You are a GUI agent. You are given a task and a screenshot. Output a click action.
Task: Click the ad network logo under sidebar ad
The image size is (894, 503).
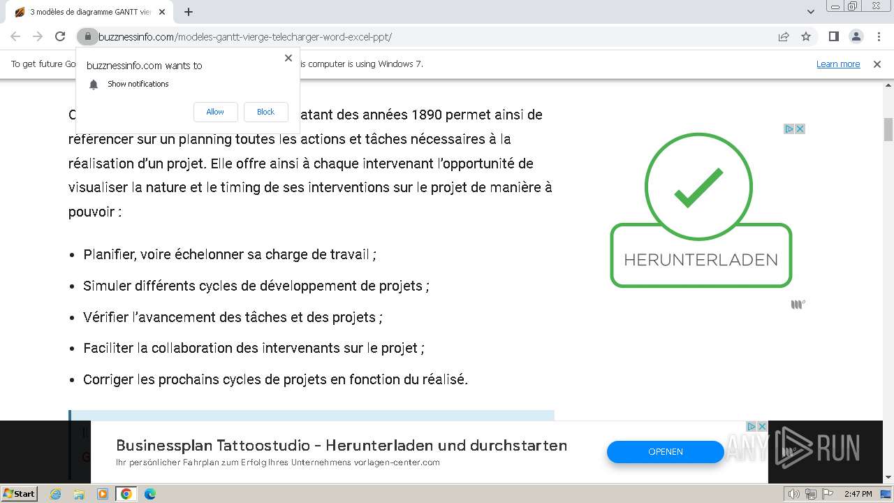coord(798,304)
